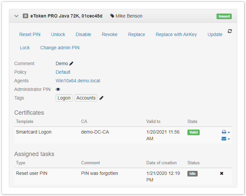
Task: Open the print dropdown arrow in Certificates
Action: 229,133
